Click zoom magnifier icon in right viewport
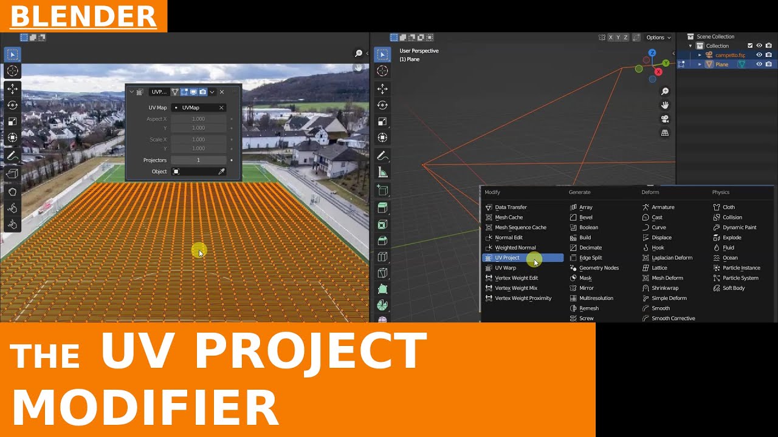The height and width of the screenshot is (437, 778). 665,91
